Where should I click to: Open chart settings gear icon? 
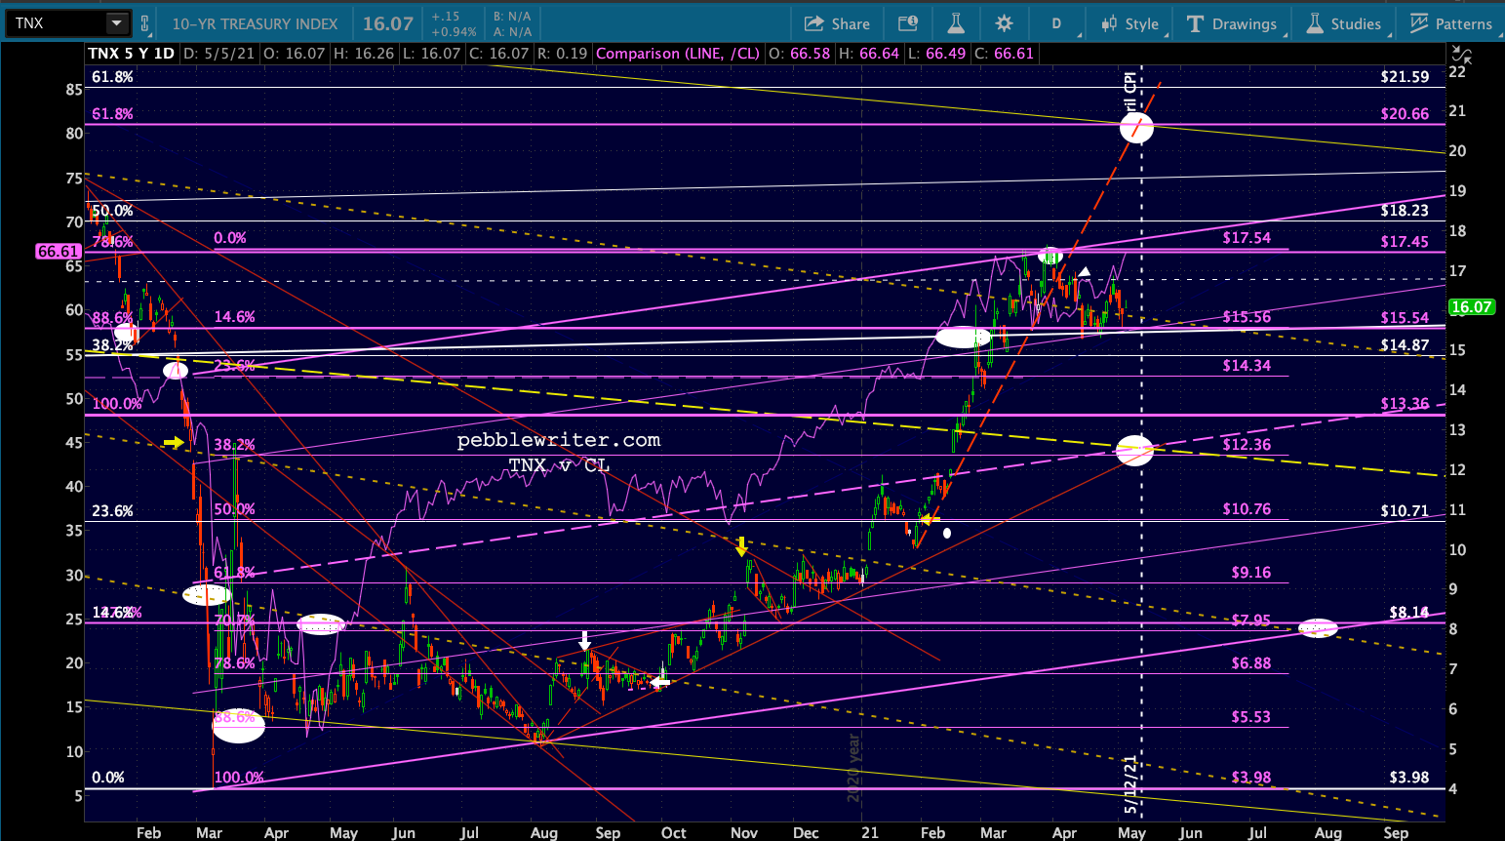tap(1004, 23)
